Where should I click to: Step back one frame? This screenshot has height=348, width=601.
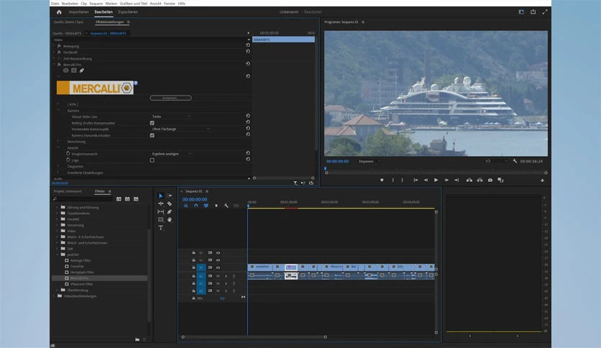click(x=426, y=180)
